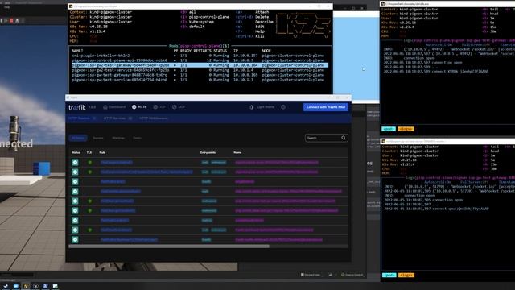Focus the Traefik Search field
Image resolution: width=515 pixels, height=290 pixels.
326,138
